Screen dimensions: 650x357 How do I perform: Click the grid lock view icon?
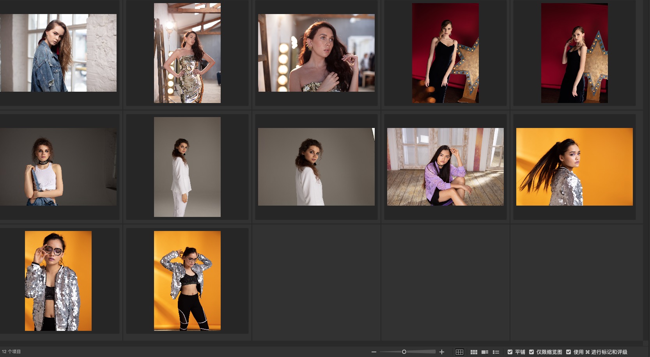(x=459, y=352)
